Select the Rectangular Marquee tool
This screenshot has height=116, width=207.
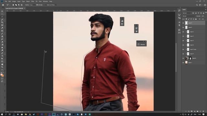(2, 14)
